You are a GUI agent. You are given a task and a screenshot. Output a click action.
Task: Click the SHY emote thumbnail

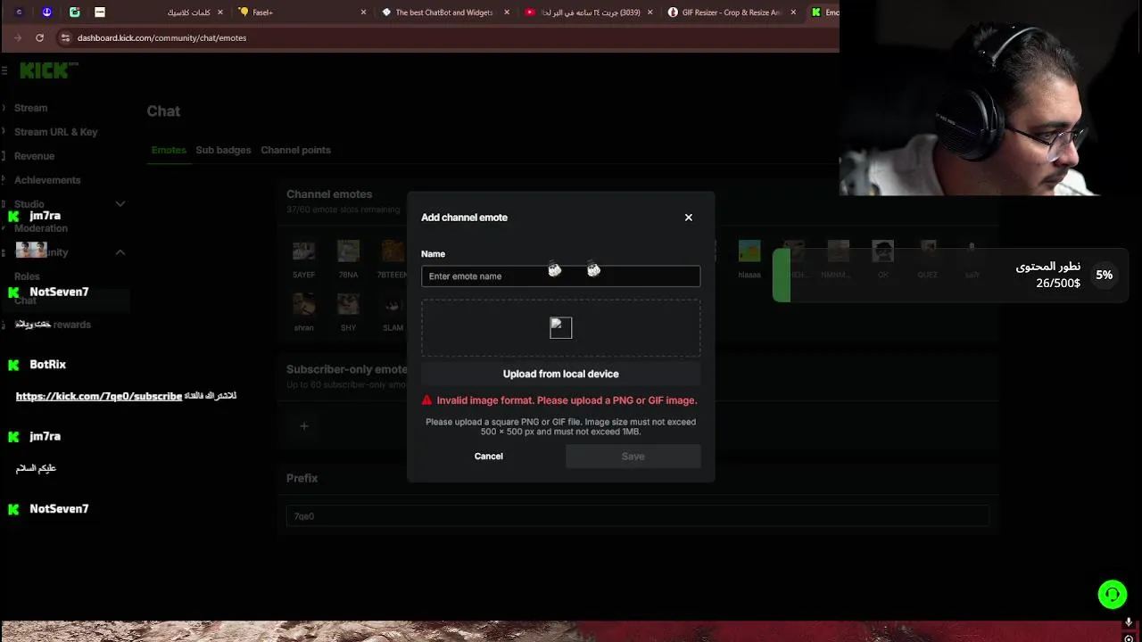click(x=348, y=304)
